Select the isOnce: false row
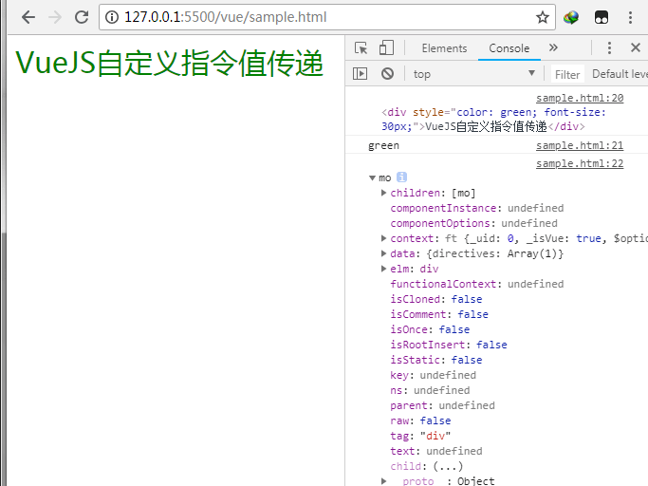648x486 pixels. (x=430, y=329)
